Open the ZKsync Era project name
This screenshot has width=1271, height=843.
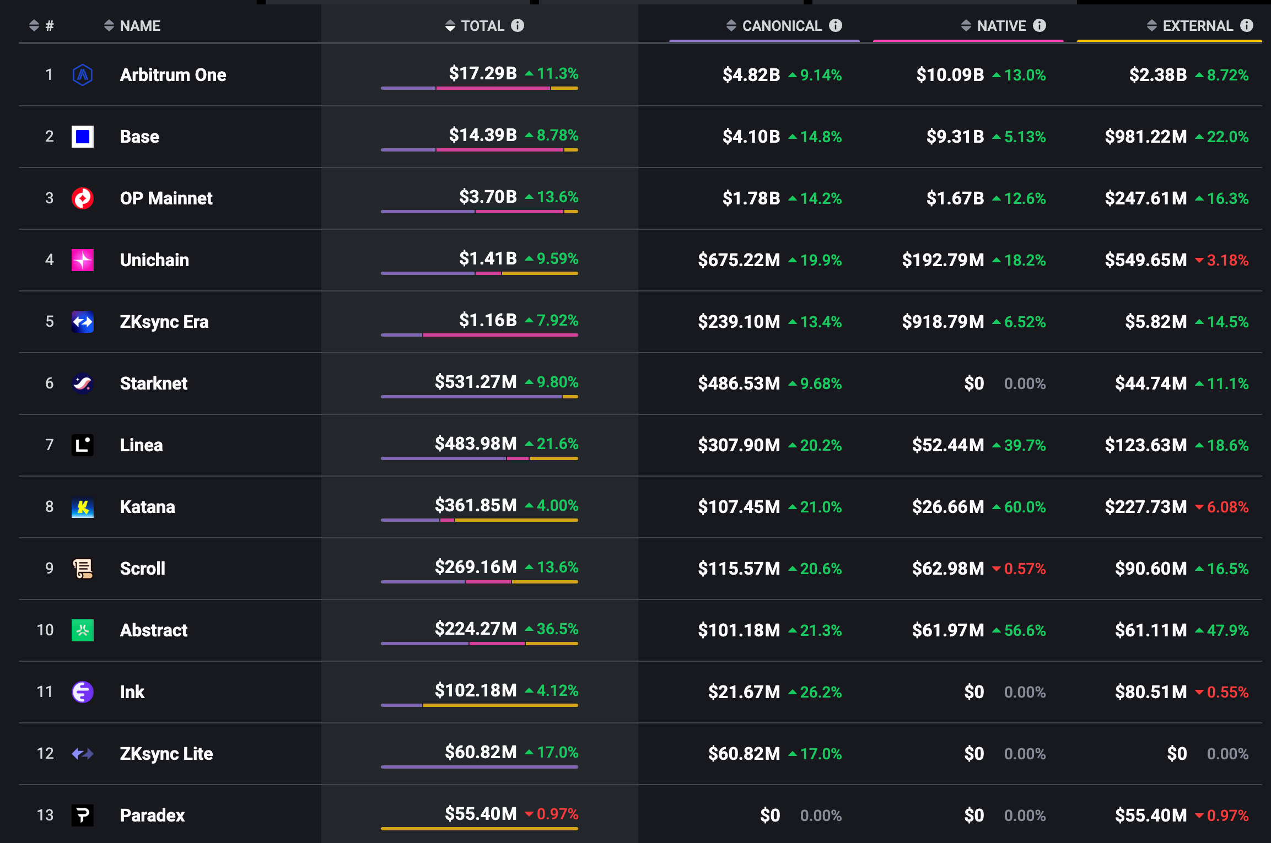point(164,322)
